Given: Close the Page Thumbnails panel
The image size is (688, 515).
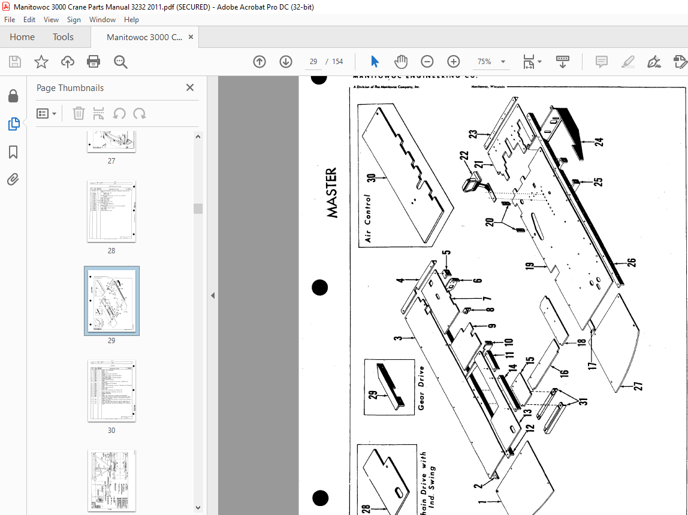Looking at the screenshot, I should (x=190, y=87).
